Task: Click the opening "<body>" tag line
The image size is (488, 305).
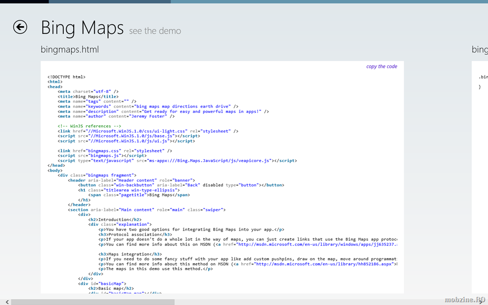Action: 55,171
